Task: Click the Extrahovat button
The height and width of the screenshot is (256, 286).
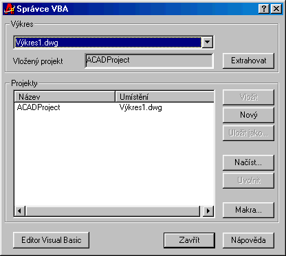Action: [x=248, y=61]
